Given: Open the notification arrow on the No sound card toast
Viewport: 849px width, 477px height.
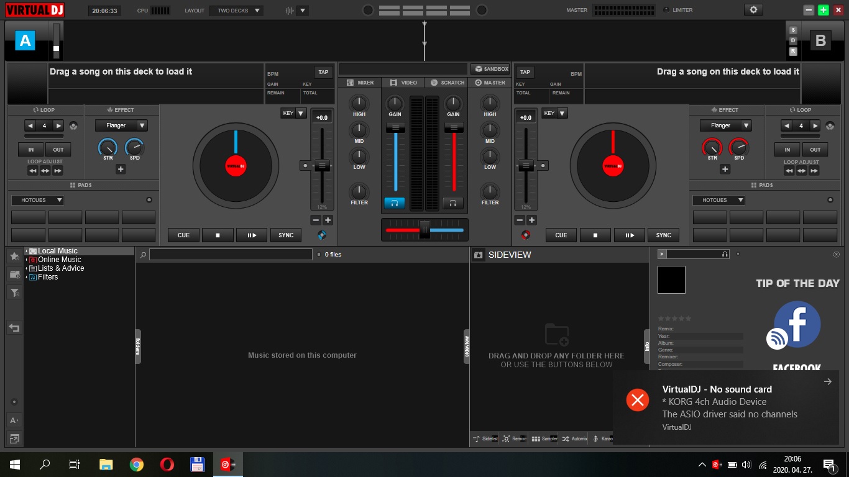Looking at the screenshot, I should [x=827, y=382].
